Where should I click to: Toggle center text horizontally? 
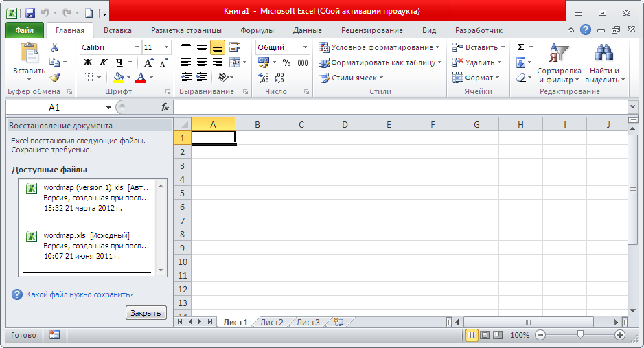(202, 62)
